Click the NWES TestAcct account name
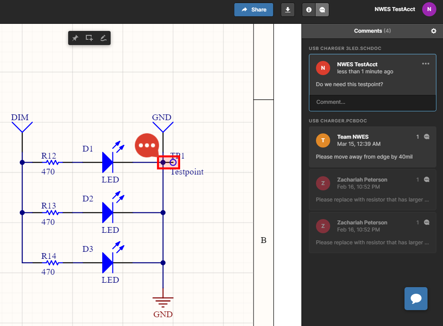This screenshot has height=326, width=443. pos(395,9)
